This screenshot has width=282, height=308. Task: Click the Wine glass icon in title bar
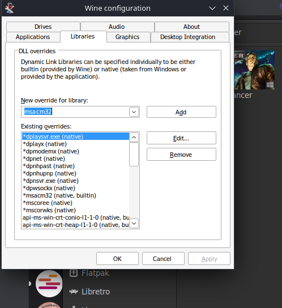pyautogui.click(x=9, y=8)
